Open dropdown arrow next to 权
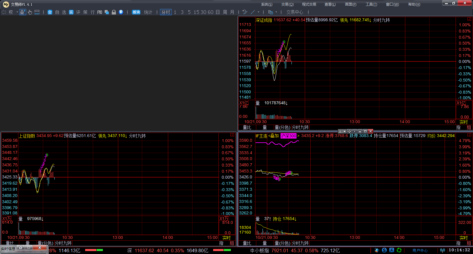Viewport: 473px width, 254px height. tap(17, 12)
